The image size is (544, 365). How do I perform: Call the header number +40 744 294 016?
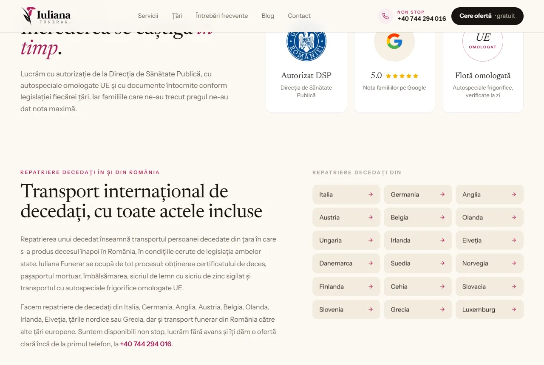click(422, 19)
